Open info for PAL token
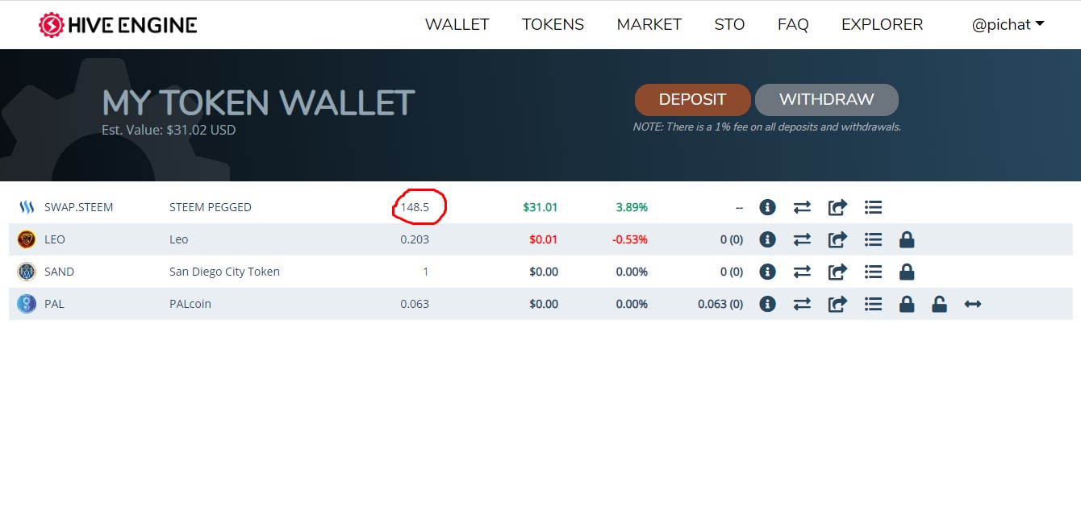The width and height of the screenshot is (1081, 511). (x=767, y=304)
